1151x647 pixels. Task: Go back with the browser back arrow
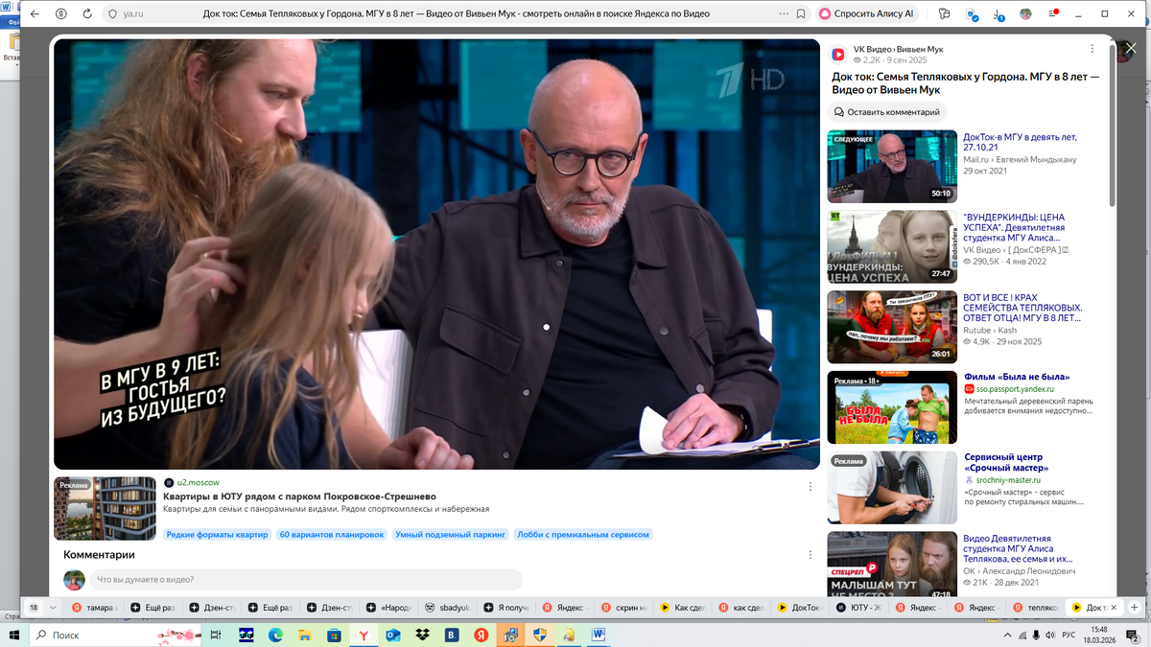(x=35, y=14)
